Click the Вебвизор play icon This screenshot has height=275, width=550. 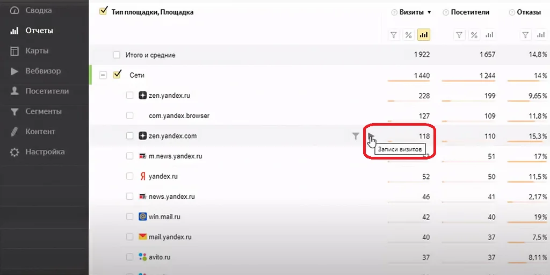coord(15,71)
